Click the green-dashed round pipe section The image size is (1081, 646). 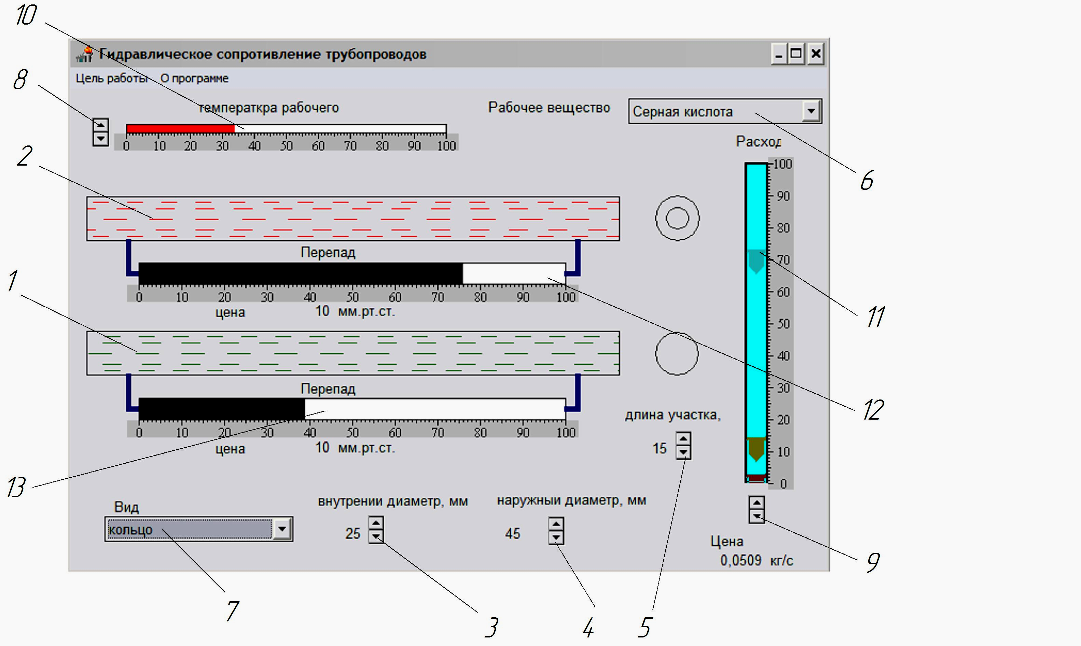point(353,353)
